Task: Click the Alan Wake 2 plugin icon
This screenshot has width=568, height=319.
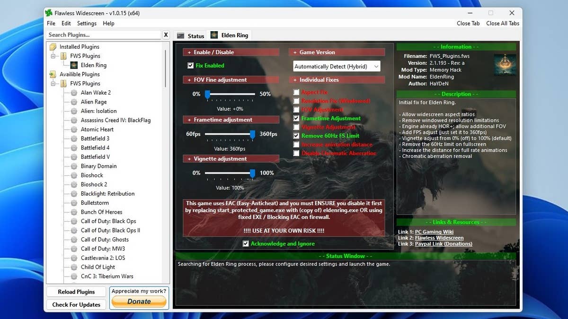Action: [75, 93]
